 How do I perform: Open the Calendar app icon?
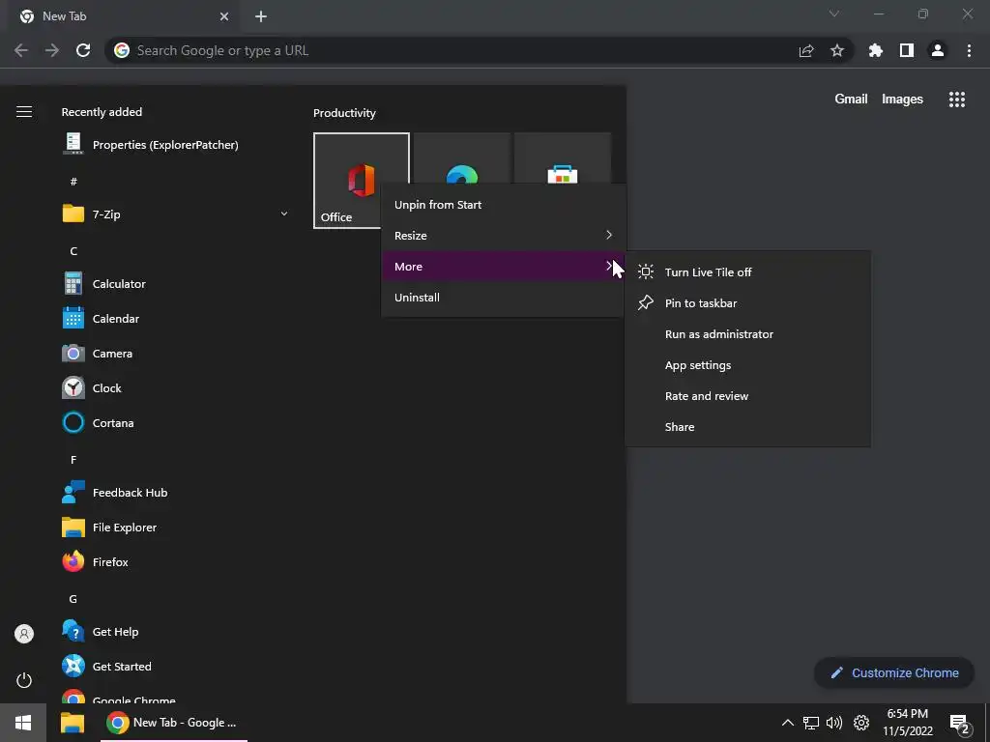point(73,319)
